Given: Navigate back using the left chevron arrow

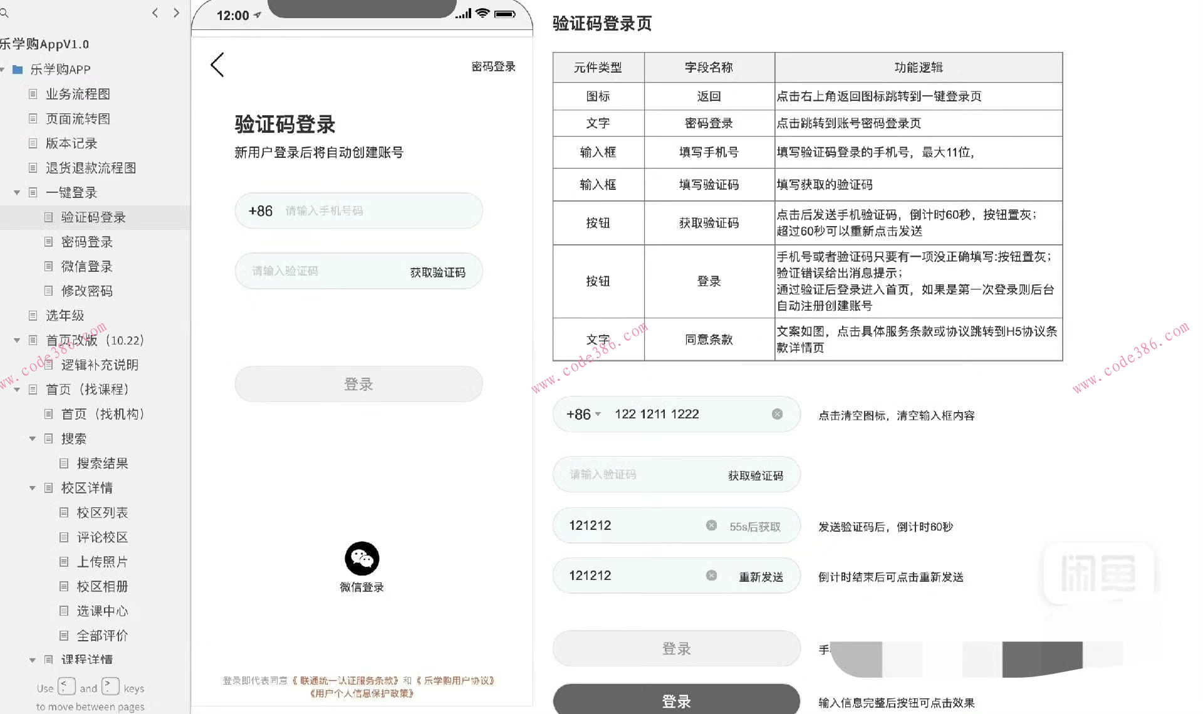Looking at the screenshot, I should 155,13.
